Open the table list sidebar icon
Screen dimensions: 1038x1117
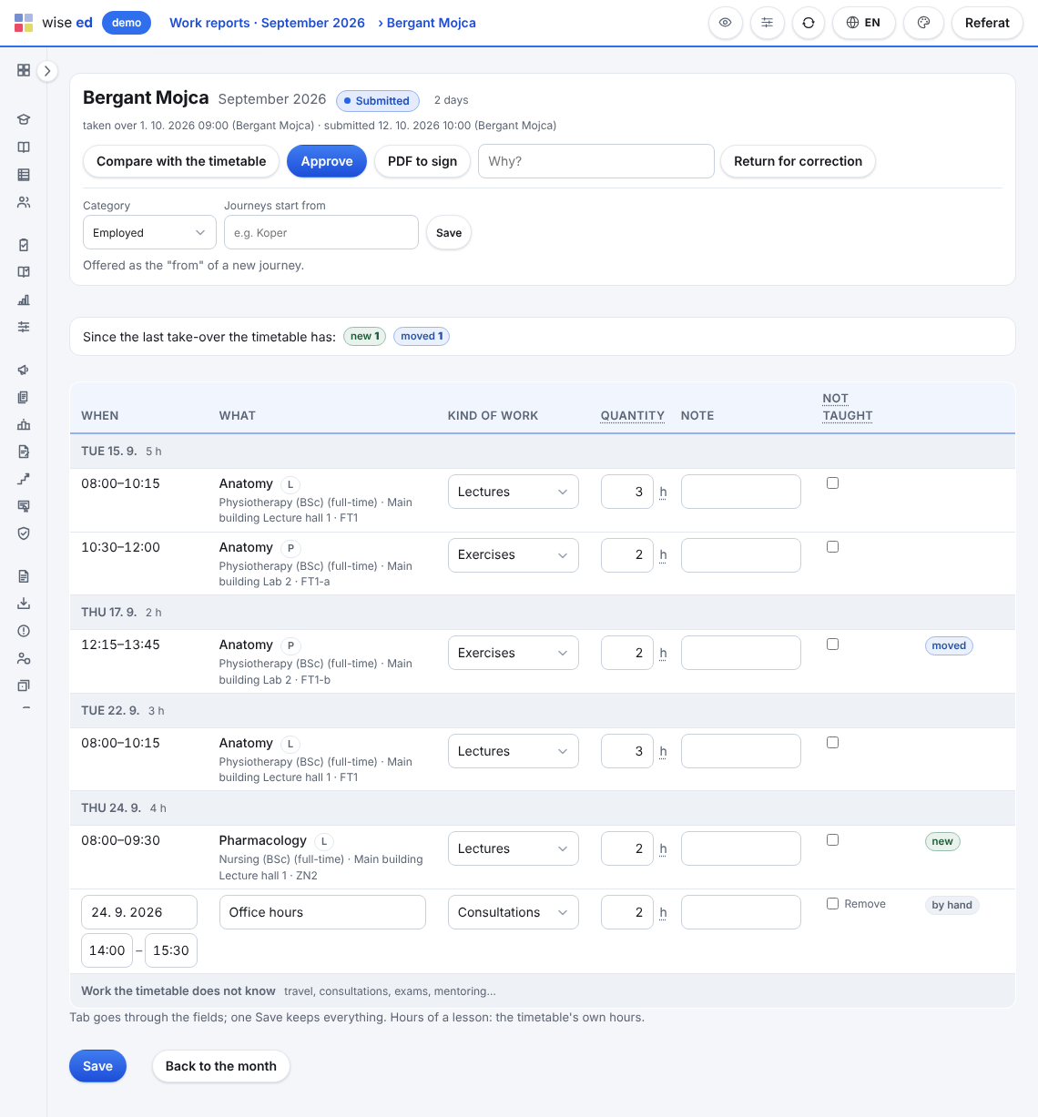[24, 175]
